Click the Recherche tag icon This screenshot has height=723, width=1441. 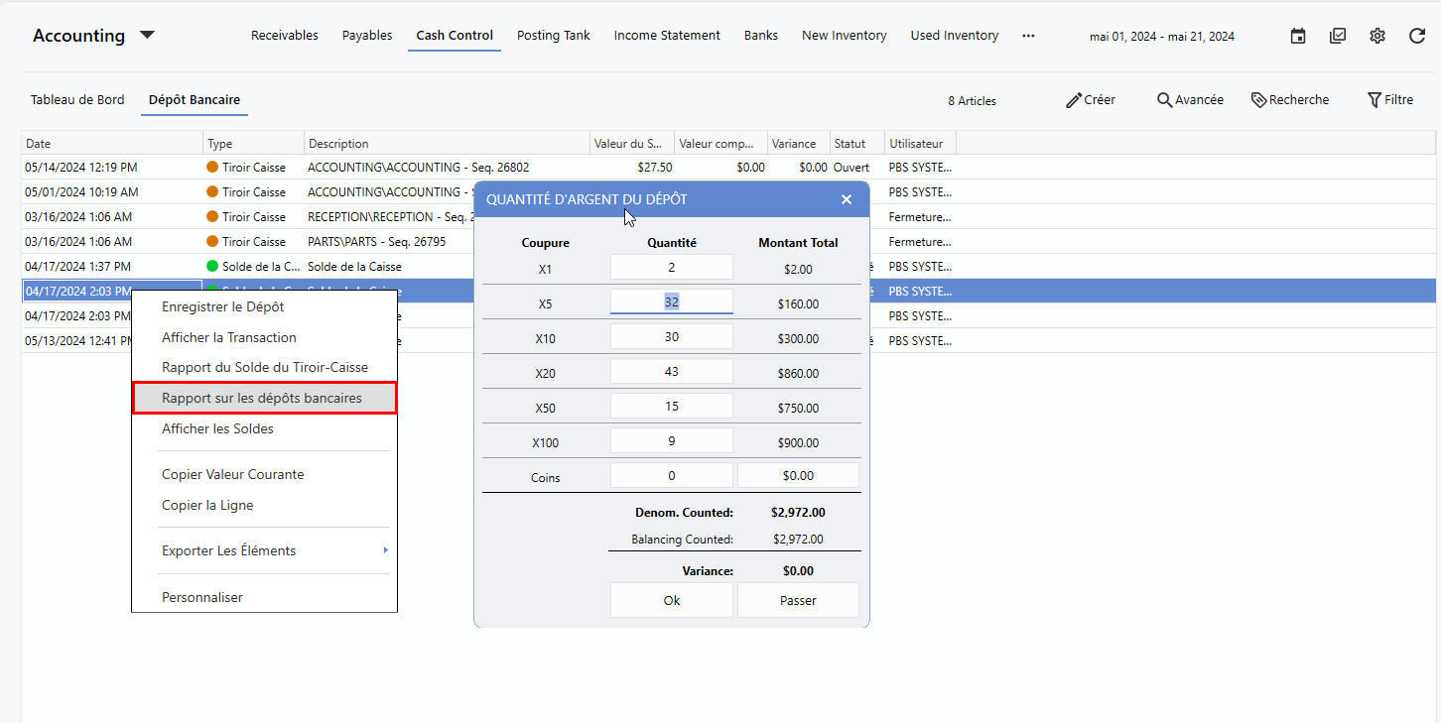[x=1258, y=100]
